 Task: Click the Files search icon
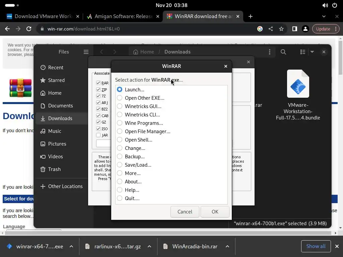pos(283,52)
